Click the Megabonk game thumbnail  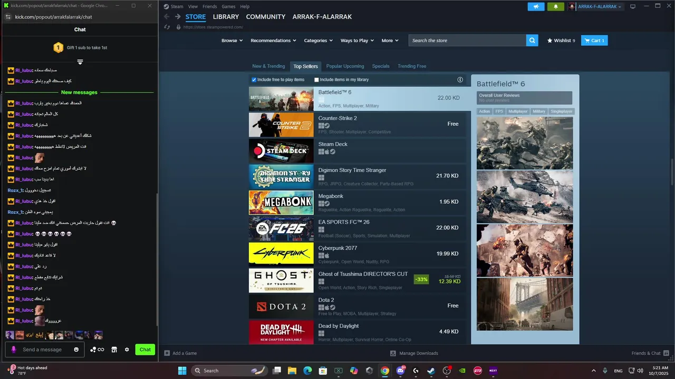[x=281, y=202]
